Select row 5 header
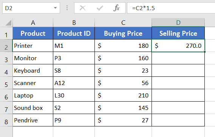The height and width of the screenshot is (137, 215). coord(6,83)
